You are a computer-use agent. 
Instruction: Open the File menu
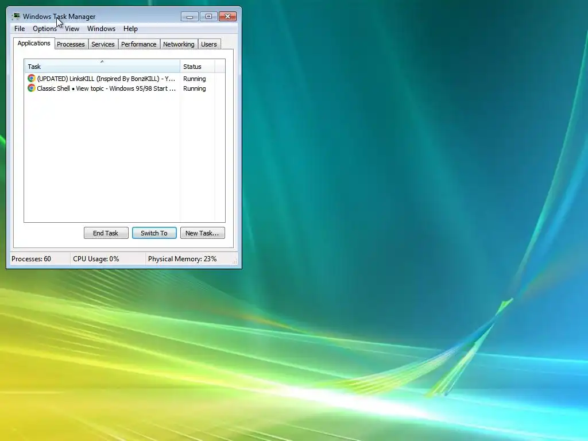20,29
